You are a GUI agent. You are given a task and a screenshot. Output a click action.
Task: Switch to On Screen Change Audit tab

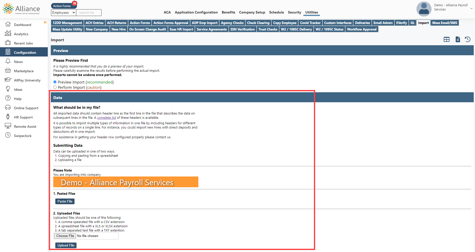pyautogui.click(x=148, y=29)
